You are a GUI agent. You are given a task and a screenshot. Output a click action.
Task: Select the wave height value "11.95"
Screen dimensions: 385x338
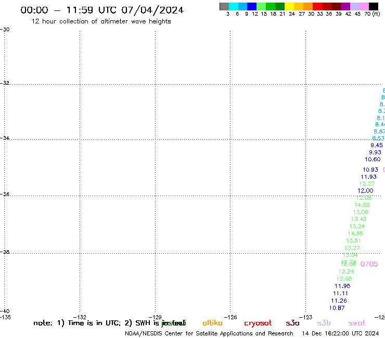coord(342,286)
